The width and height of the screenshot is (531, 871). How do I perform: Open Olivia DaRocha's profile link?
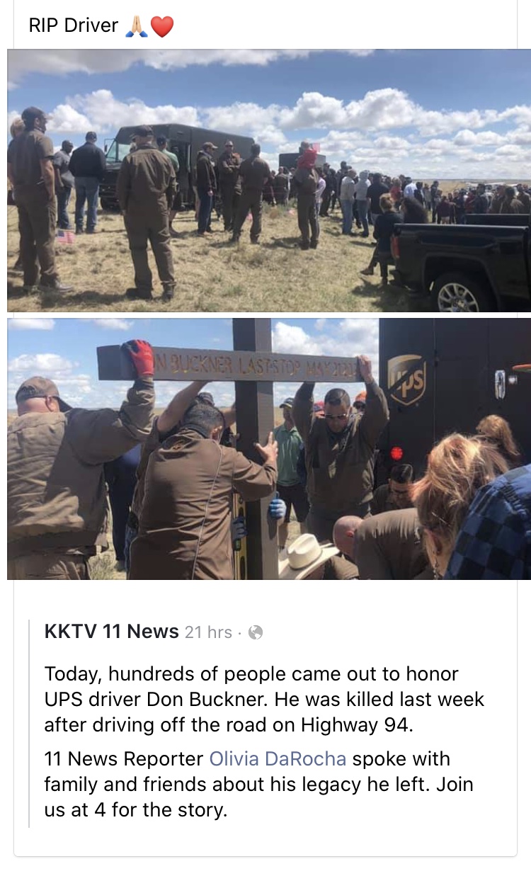click(x=278, y=759)
